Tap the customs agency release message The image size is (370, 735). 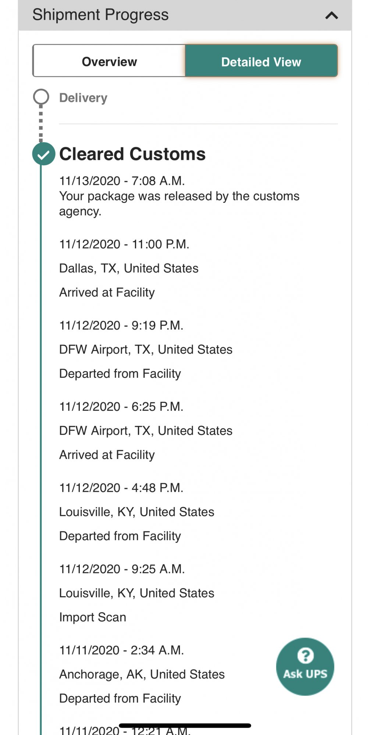click(179, 204)
